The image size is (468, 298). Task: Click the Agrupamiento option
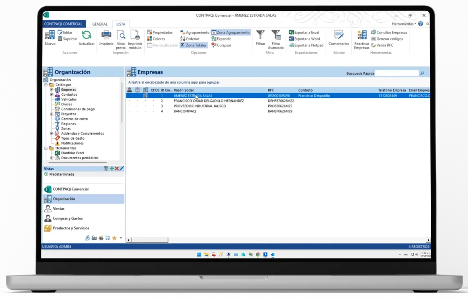(195, 32)
